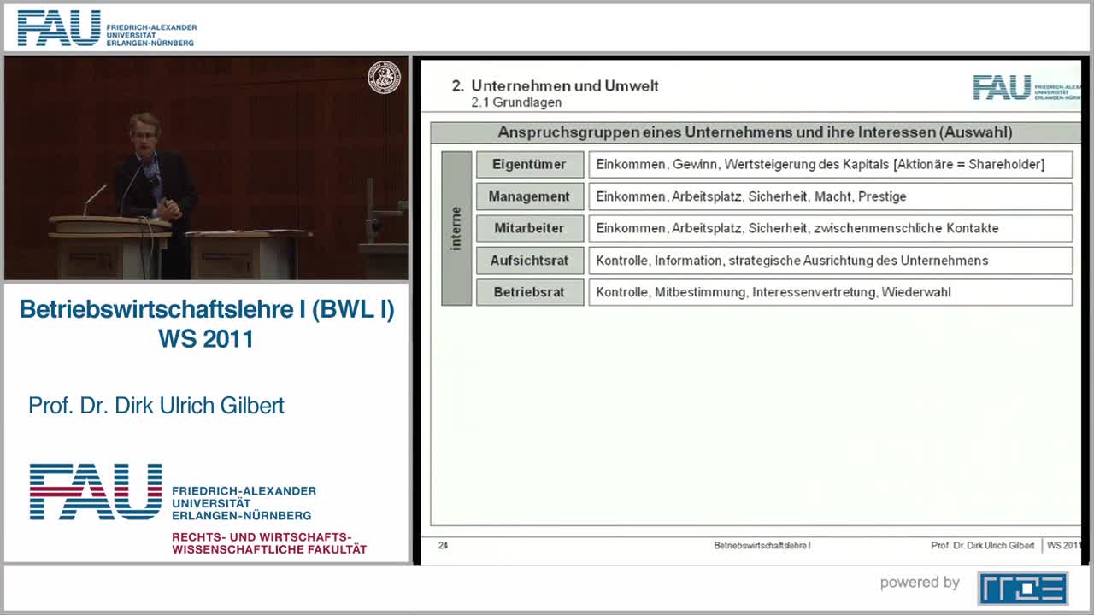Click footer 'Prof. Dr. Dirk Ulrich Gilbert'
Image resolution: width=1094 pixels, height=615 pixels.
pos(983,545)
